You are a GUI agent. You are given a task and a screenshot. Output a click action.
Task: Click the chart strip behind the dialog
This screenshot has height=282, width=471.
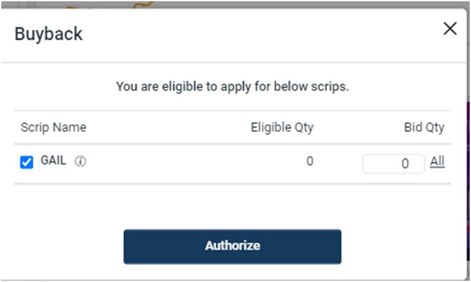point(234,4)
